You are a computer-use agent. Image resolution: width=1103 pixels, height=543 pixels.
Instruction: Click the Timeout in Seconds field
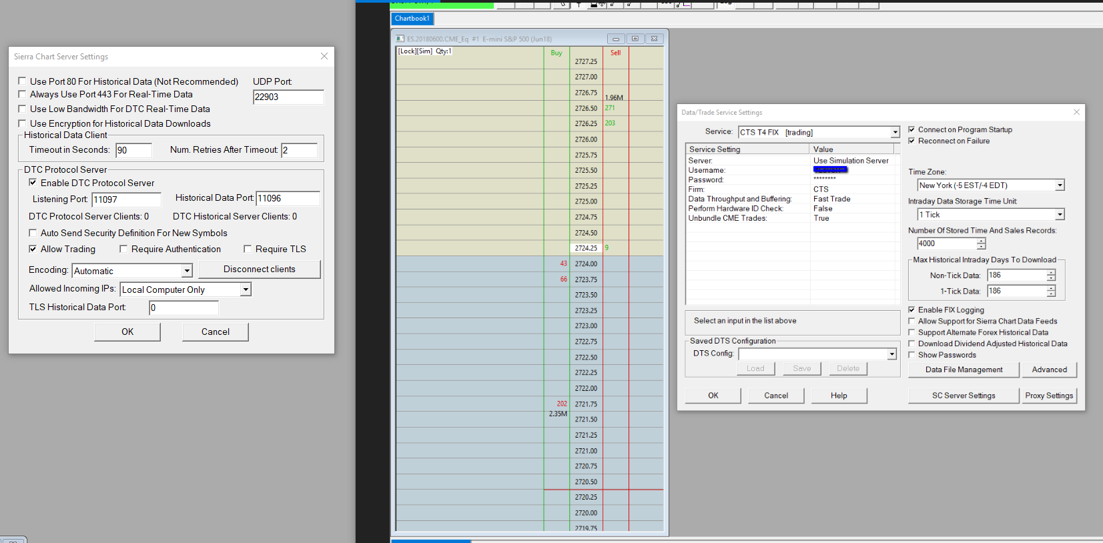point(133,151)
